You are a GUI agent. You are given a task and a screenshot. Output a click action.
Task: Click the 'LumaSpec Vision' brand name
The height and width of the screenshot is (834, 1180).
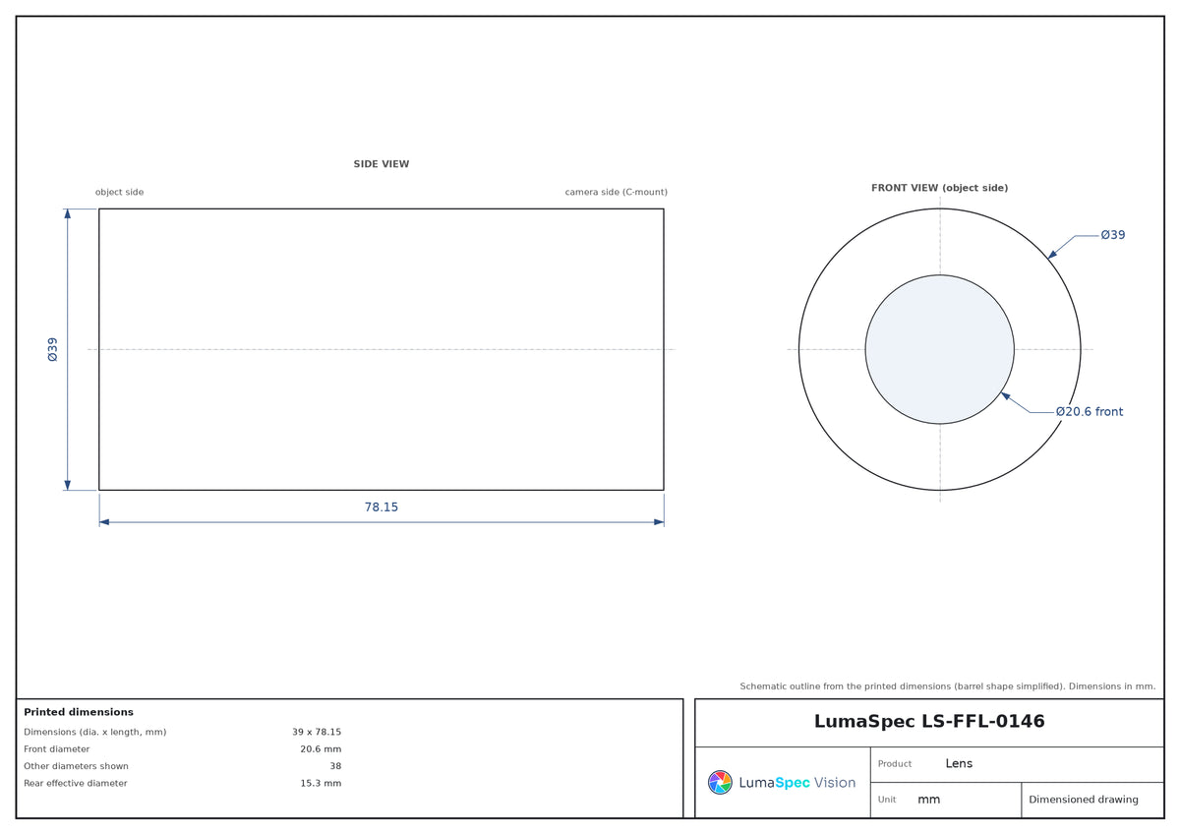point(796,783)
